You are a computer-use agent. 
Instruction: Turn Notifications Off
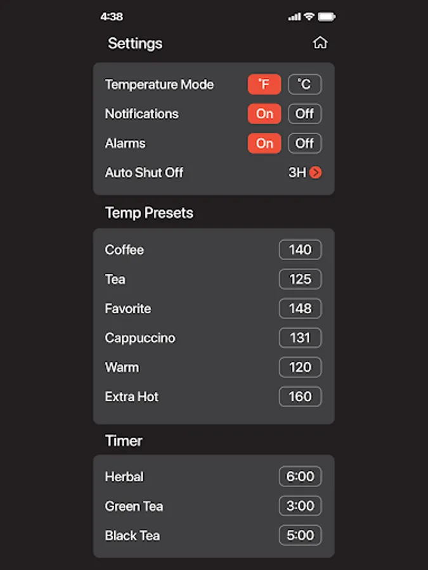coord(304,114)
